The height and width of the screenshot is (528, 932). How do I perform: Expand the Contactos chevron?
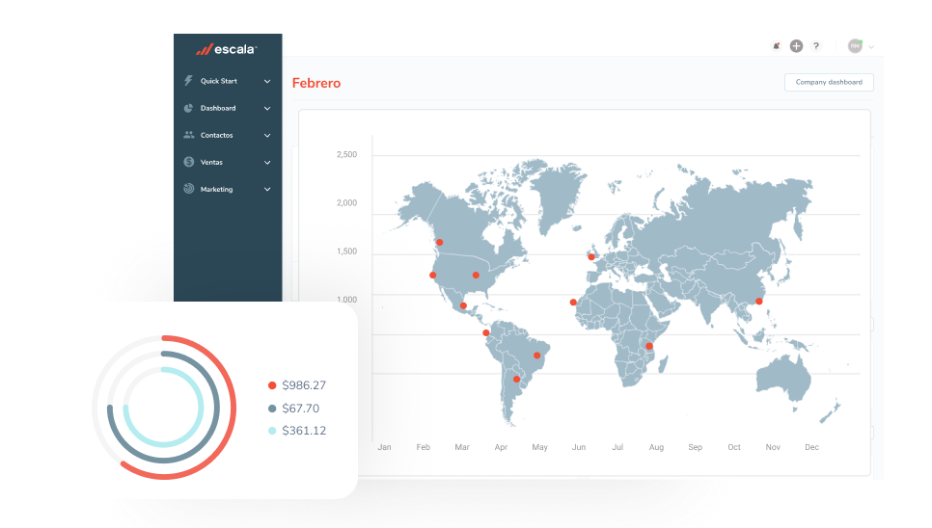(267, 135)
